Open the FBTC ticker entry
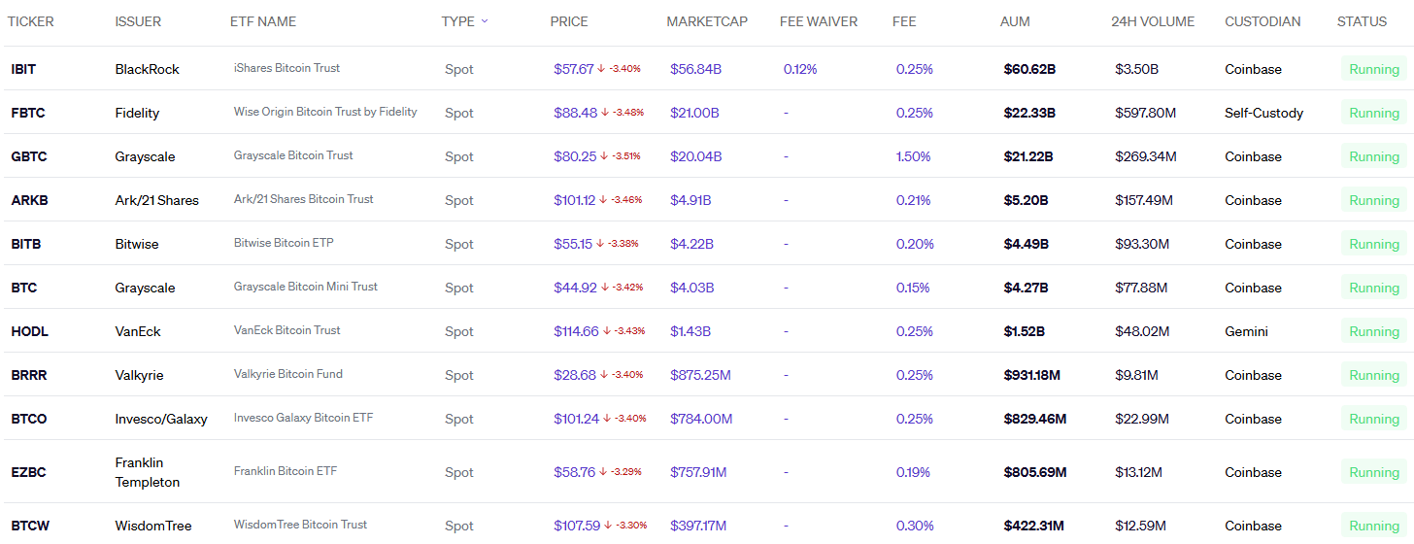This screenshot has height=544, width=1414. click(x=28, y=113)
